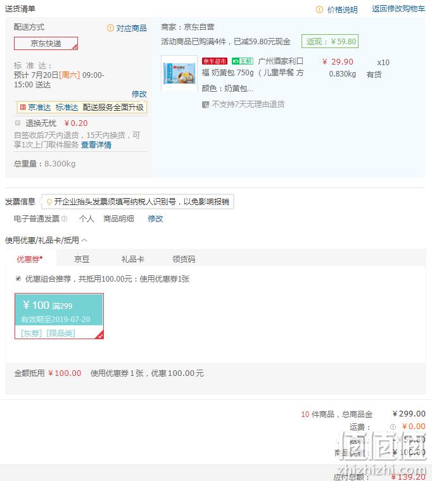Uncheck the 优惠组合推荐 checkbox
Viewport: 432px width, 481px height.
(18, 278)
